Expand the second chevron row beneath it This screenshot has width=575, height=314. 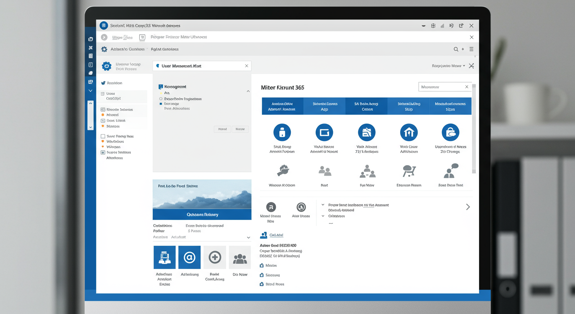[323, 216]
